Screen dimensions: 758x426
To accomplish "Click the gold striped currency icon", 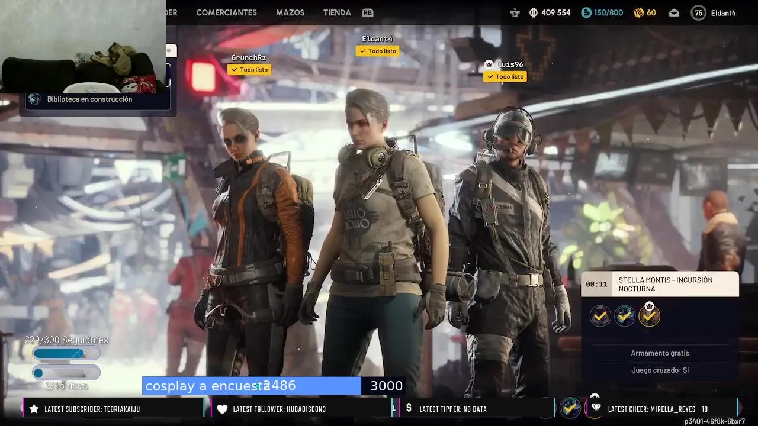I will [638, 12].
